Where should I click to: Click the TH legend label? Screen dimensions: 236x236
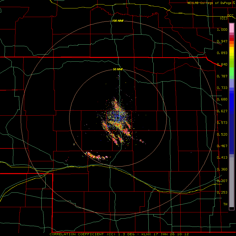pyautogui.click(x=225, y=204)
